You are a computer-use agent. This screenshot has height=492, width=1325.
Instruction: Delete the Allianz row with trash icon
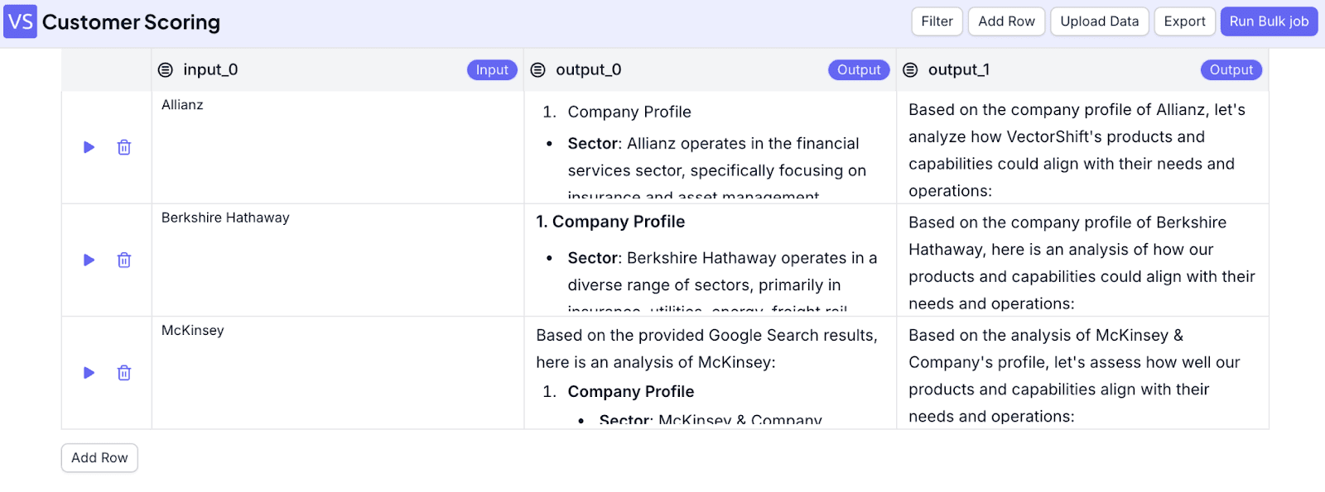124,147
